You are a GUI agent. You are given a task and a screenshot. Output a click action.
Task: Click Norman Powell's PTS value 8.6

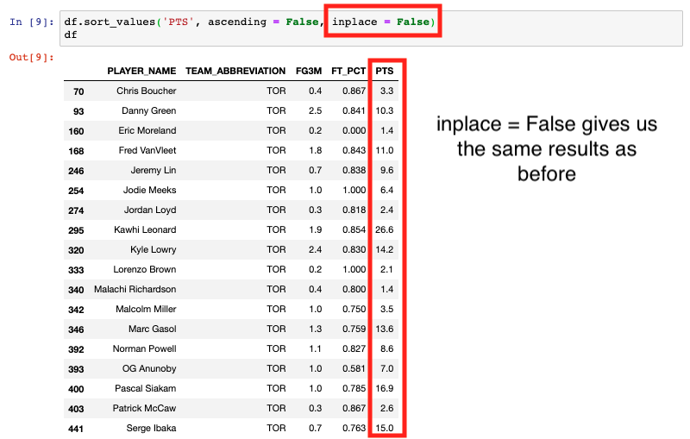point(386,348)
